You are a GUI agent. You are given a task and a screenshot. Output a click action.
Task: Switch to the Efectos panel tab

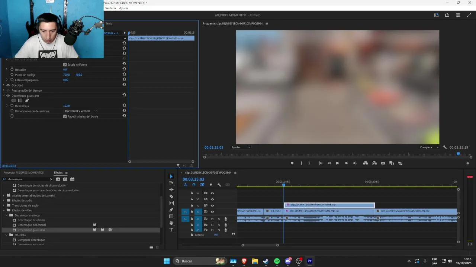(58, 172)
